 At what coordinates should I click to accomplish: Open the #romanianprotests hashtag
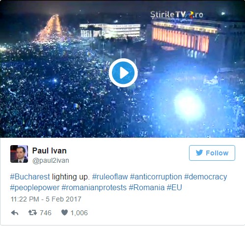pos(94,188)
